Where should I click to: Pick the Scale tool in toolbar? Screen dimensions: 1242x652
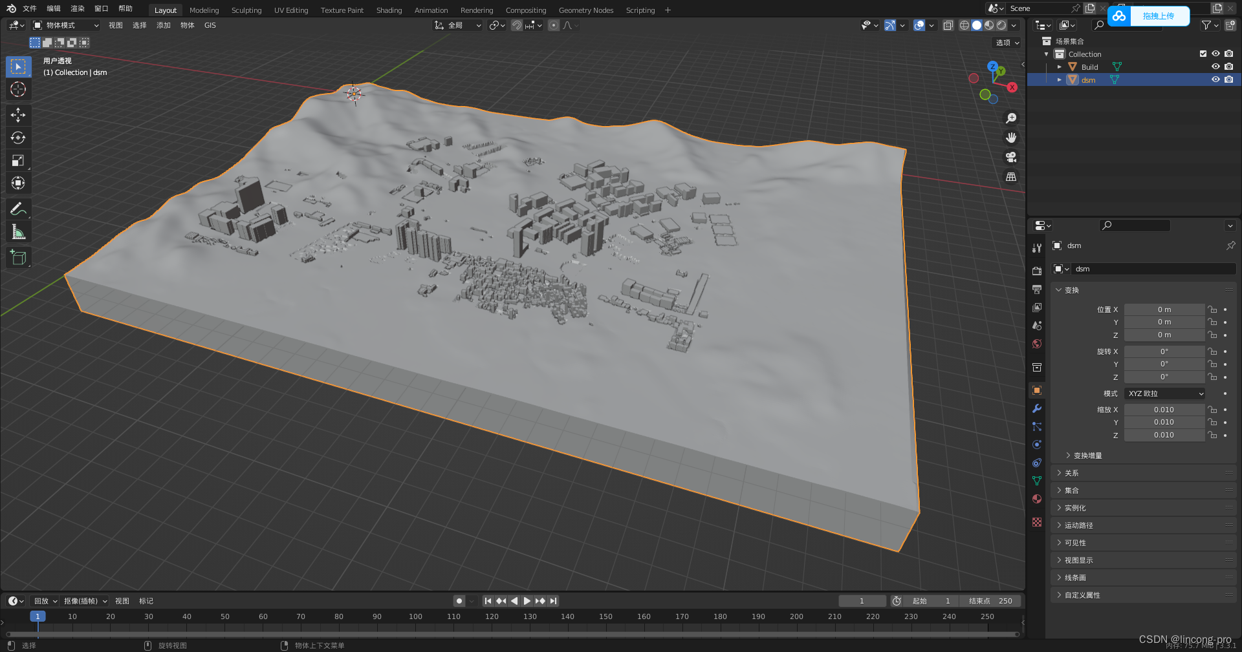coord(18,160)
